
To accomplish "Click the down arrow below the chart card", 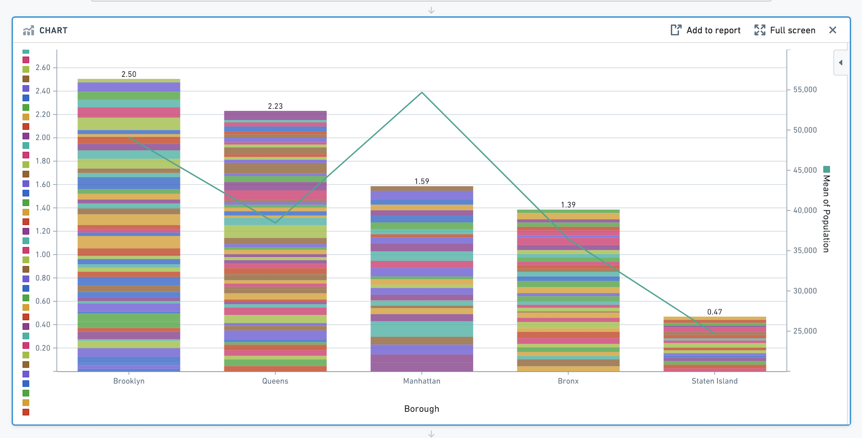I will tap(431, 434).
